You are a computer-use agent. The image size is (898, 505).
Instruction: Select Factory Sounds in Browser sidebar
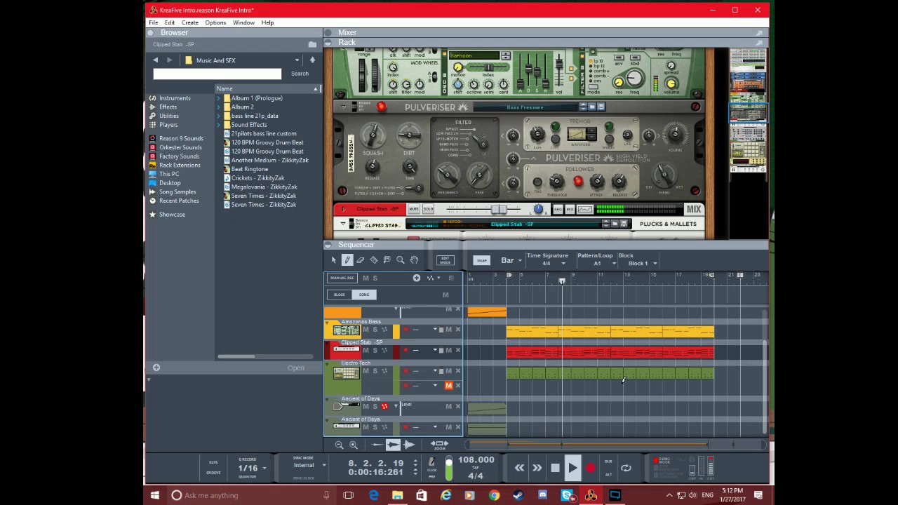tap(179, 156)
